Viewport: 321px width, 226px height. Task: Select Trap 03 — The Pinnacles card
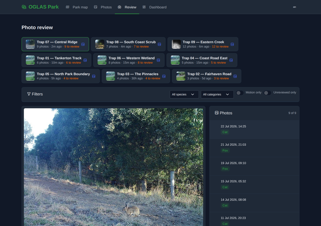136,76
